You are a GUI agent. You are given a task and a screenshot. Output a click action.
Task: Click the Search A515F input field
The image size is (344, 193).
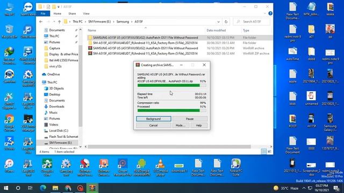pos(252,21)
